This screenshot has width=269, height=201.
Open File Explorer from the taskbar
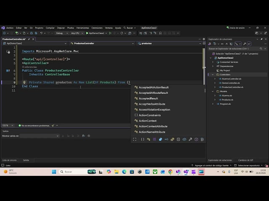116,172
